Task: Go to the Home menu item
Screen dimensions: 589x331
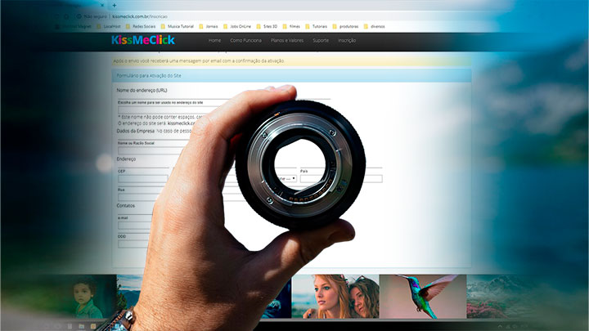Action: (214, 41)
